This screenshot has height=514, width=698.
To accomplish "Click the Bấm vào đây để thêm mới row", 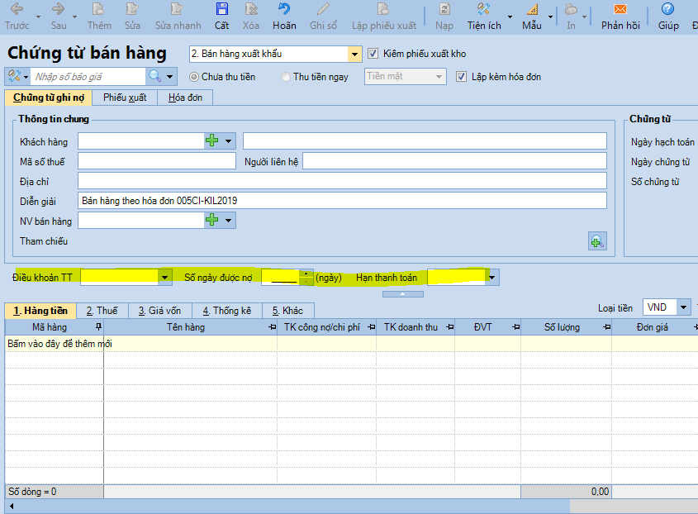I will [x=59, y=343].
